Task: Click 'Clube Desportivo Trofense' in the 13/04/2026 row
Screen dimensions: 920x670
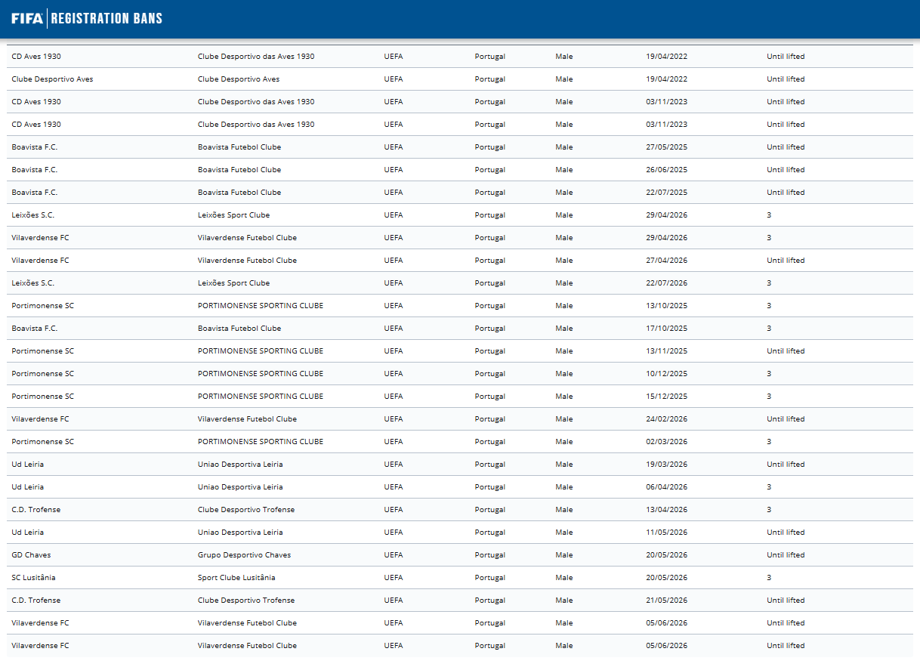Action: (245, 510)
